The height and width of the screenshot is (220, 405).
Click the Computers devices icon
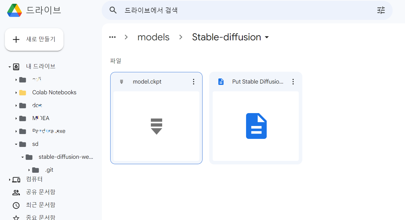[x=16, y=180]
